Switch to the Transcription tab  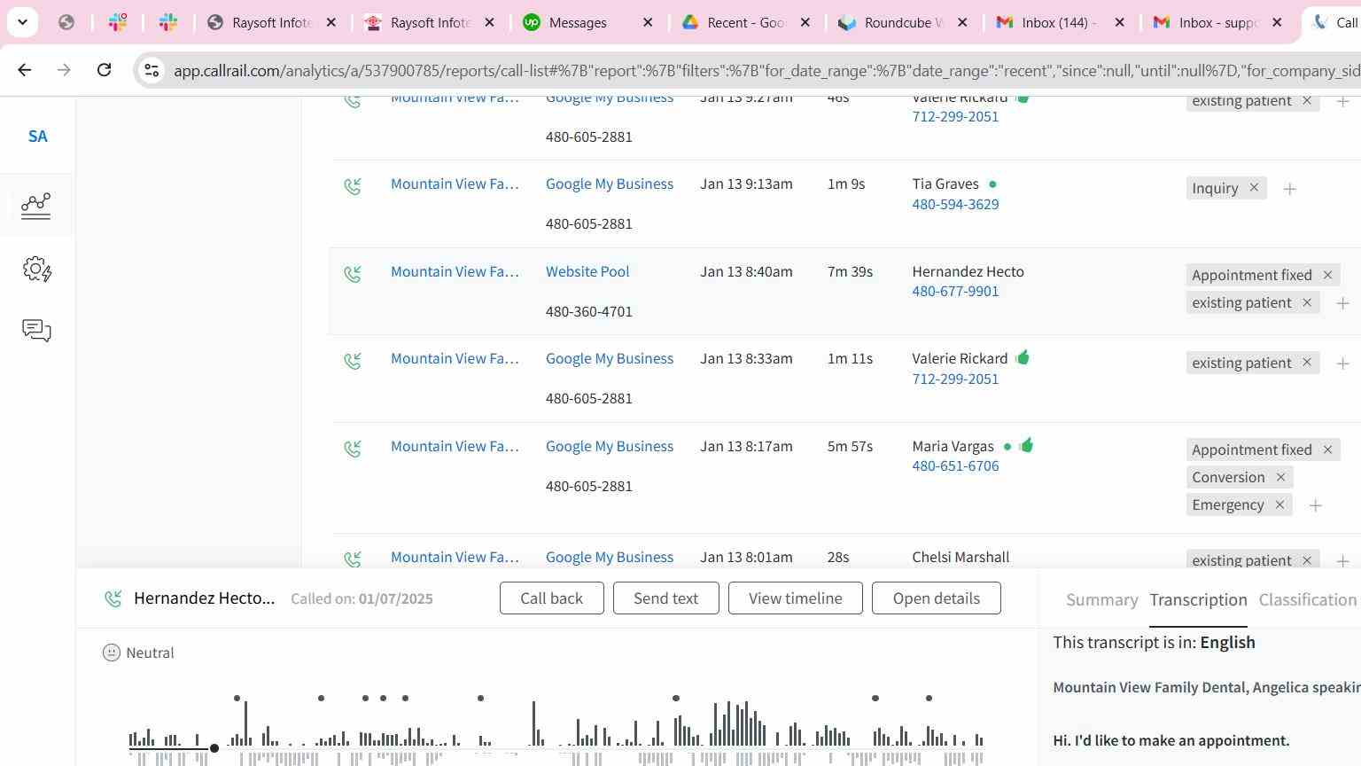click(x=1198, y=600)
